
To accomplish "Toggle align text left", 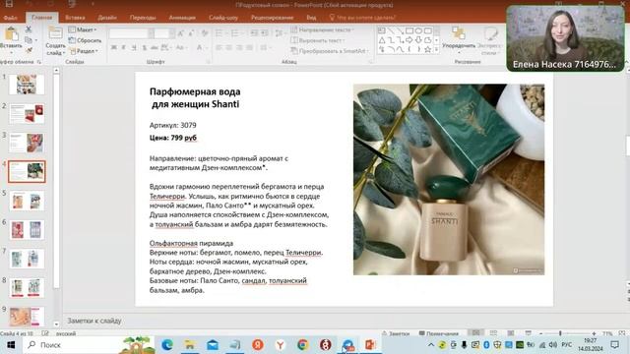I will pos(219,48).
